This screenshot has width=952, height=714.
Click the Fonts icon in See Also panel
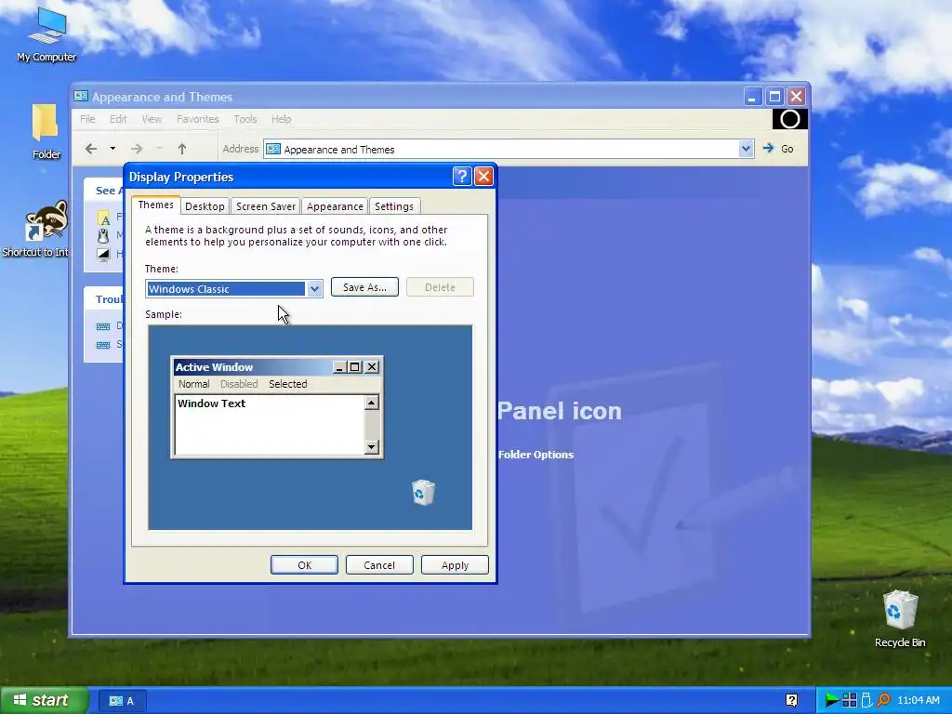click(x=104, y=218)
